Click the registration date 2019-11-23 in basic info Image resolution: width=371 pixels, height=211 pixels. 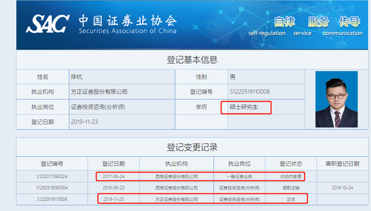click(x=84, y=122)
